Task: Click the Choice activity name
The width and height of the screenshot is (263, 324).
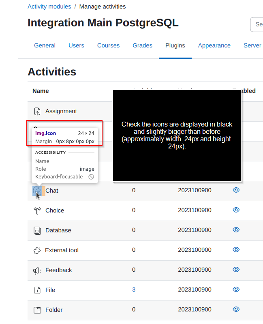Action: pyautogui.click(x=55, y=210)
